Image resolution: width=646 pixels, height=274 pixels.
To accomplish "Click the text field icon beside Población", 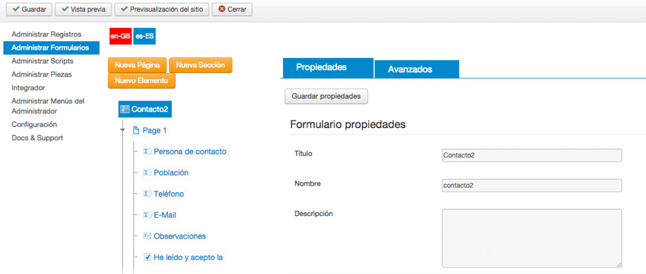I will [147, 172].
